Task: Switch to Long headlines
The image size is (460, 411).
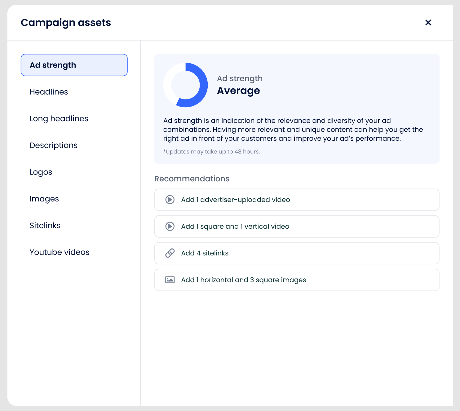Action: click(x=59, y=119)
